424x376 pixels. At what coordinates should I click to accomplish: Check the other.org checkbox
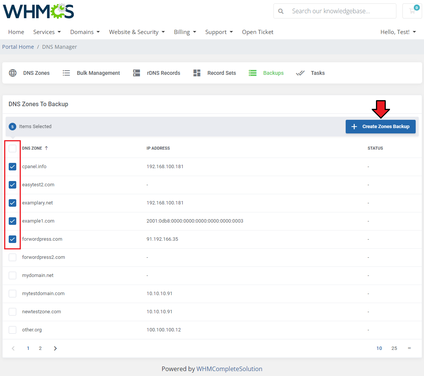[x=12, y=330]
